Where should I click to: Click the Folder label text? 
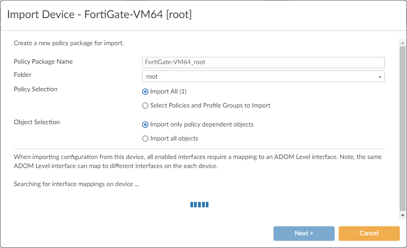(23, 75)
